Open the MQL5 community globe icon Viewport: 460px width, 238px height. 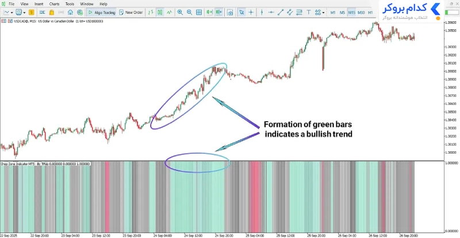click(x=80, y=12)
